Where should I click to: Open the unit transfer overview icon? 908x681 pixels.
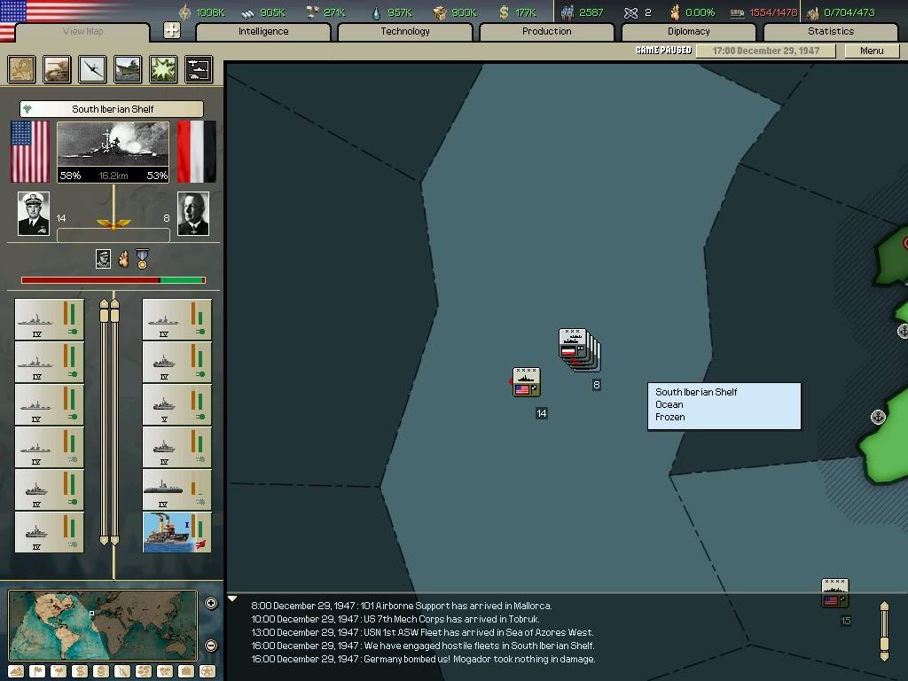[199, 69]
